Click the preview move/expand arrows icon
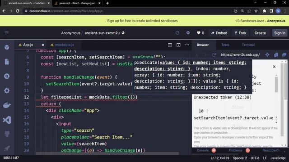Image resolution: width=289 pixels, height=162 pixels. pos(267,55)
